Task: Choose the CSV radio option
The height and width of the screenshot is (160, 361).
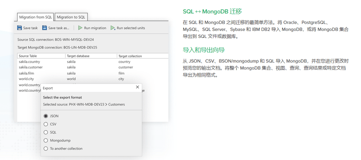Action: (x=46, y=124)
